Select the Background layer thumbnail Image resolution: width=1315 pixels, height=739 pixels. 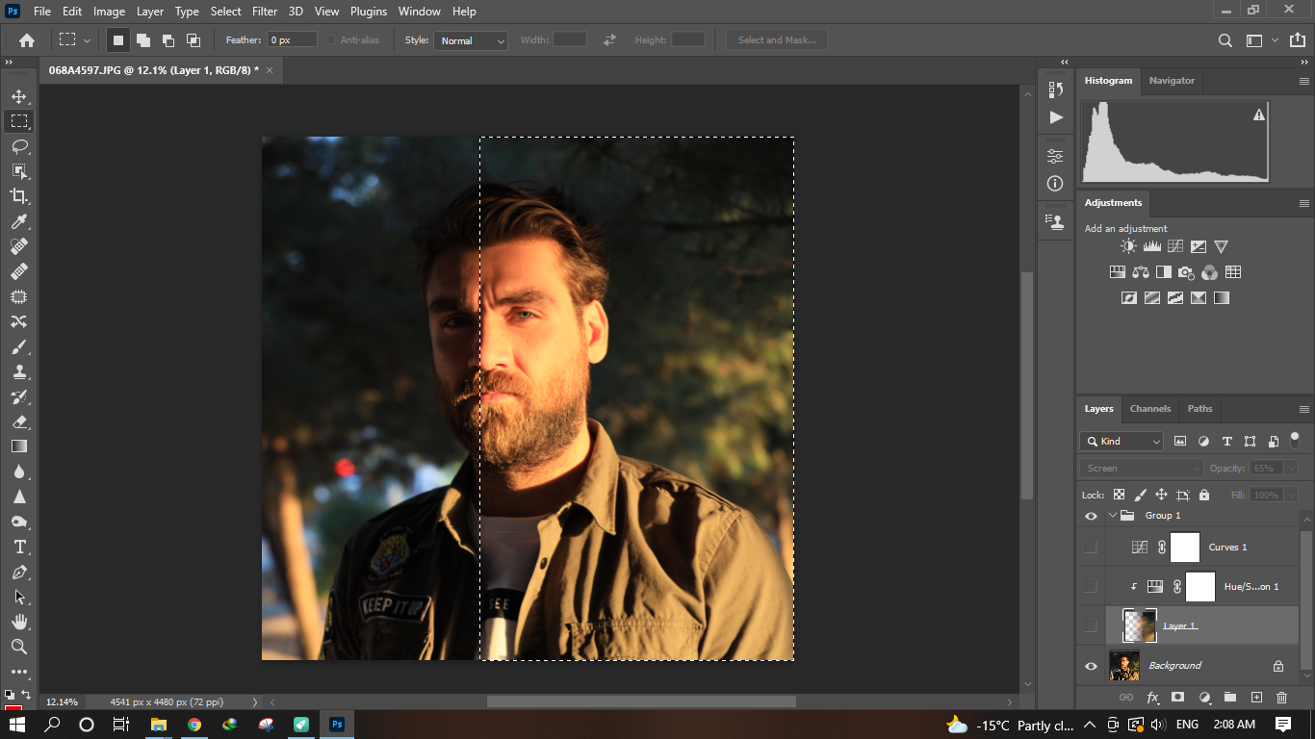point(1124,665)
